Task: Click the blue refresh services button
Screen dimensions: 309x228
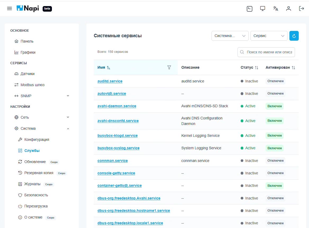Action: pos(294,36)
